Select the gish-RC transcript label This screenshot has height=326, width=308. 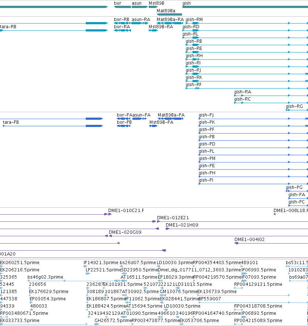tap(242, 99)
